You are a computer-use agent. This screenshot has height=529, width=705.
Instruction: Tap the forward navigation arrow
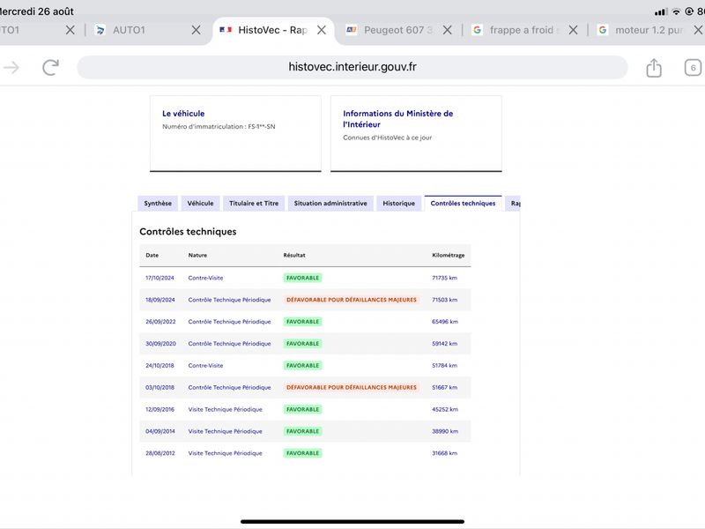pos(11,68)
